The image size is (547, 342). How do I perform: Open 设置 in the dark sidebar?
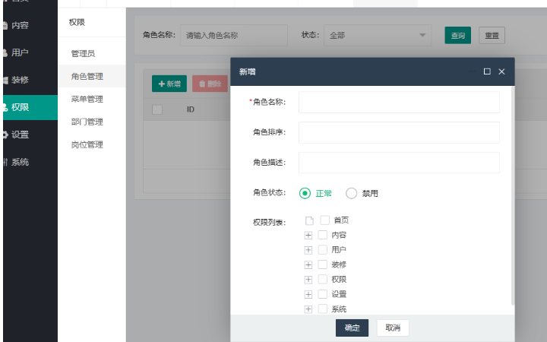20,135
